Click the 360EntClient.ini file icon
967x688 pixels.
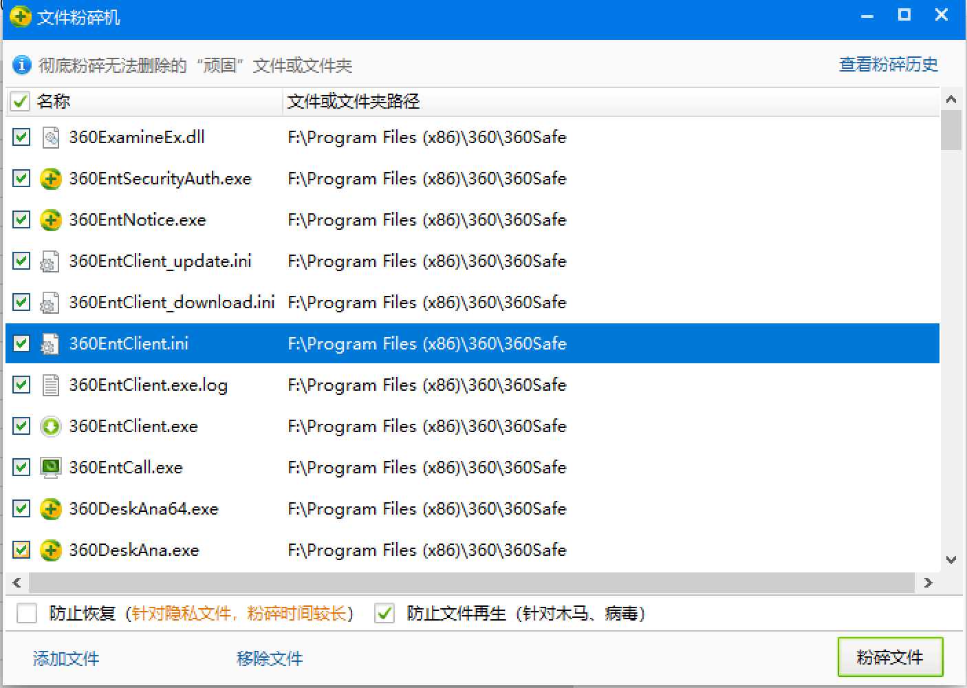coord(50,344)
